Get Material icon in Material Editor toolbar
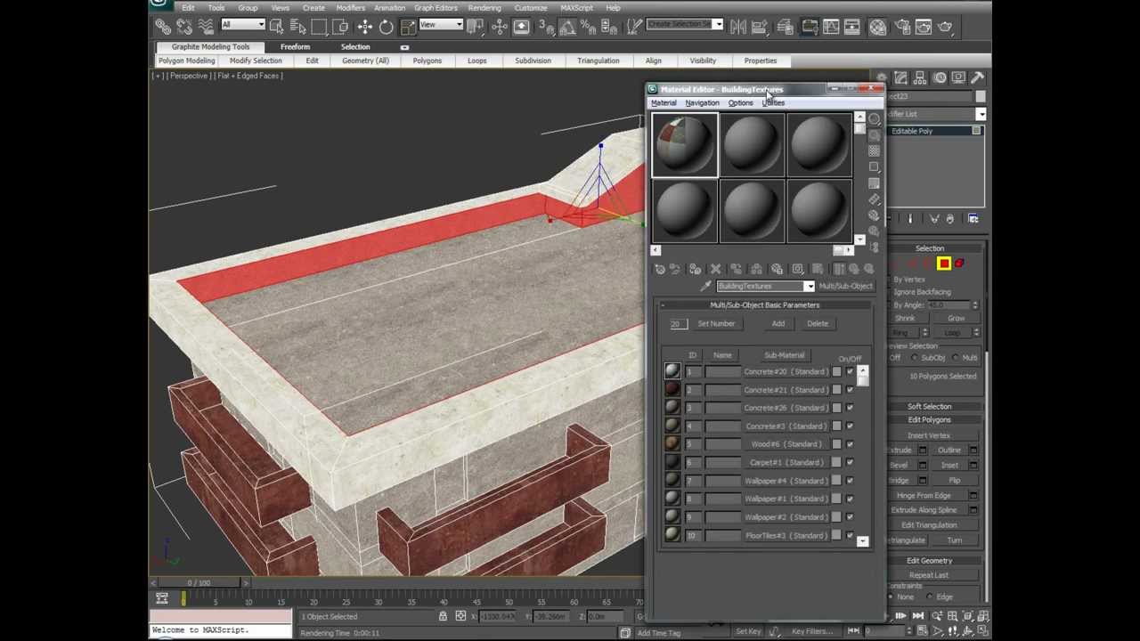Screen dimensions: 1140x641 click(659, 269)
